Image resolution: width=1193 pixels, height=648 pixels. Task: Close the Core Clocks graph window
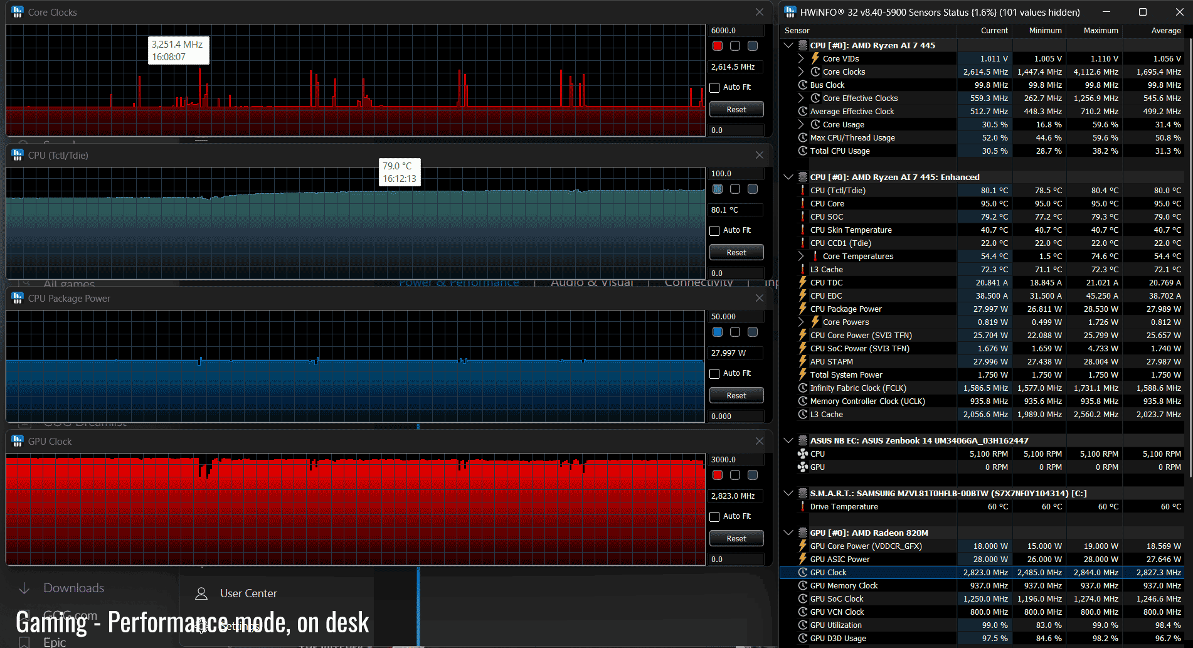(x=760, y=12)
